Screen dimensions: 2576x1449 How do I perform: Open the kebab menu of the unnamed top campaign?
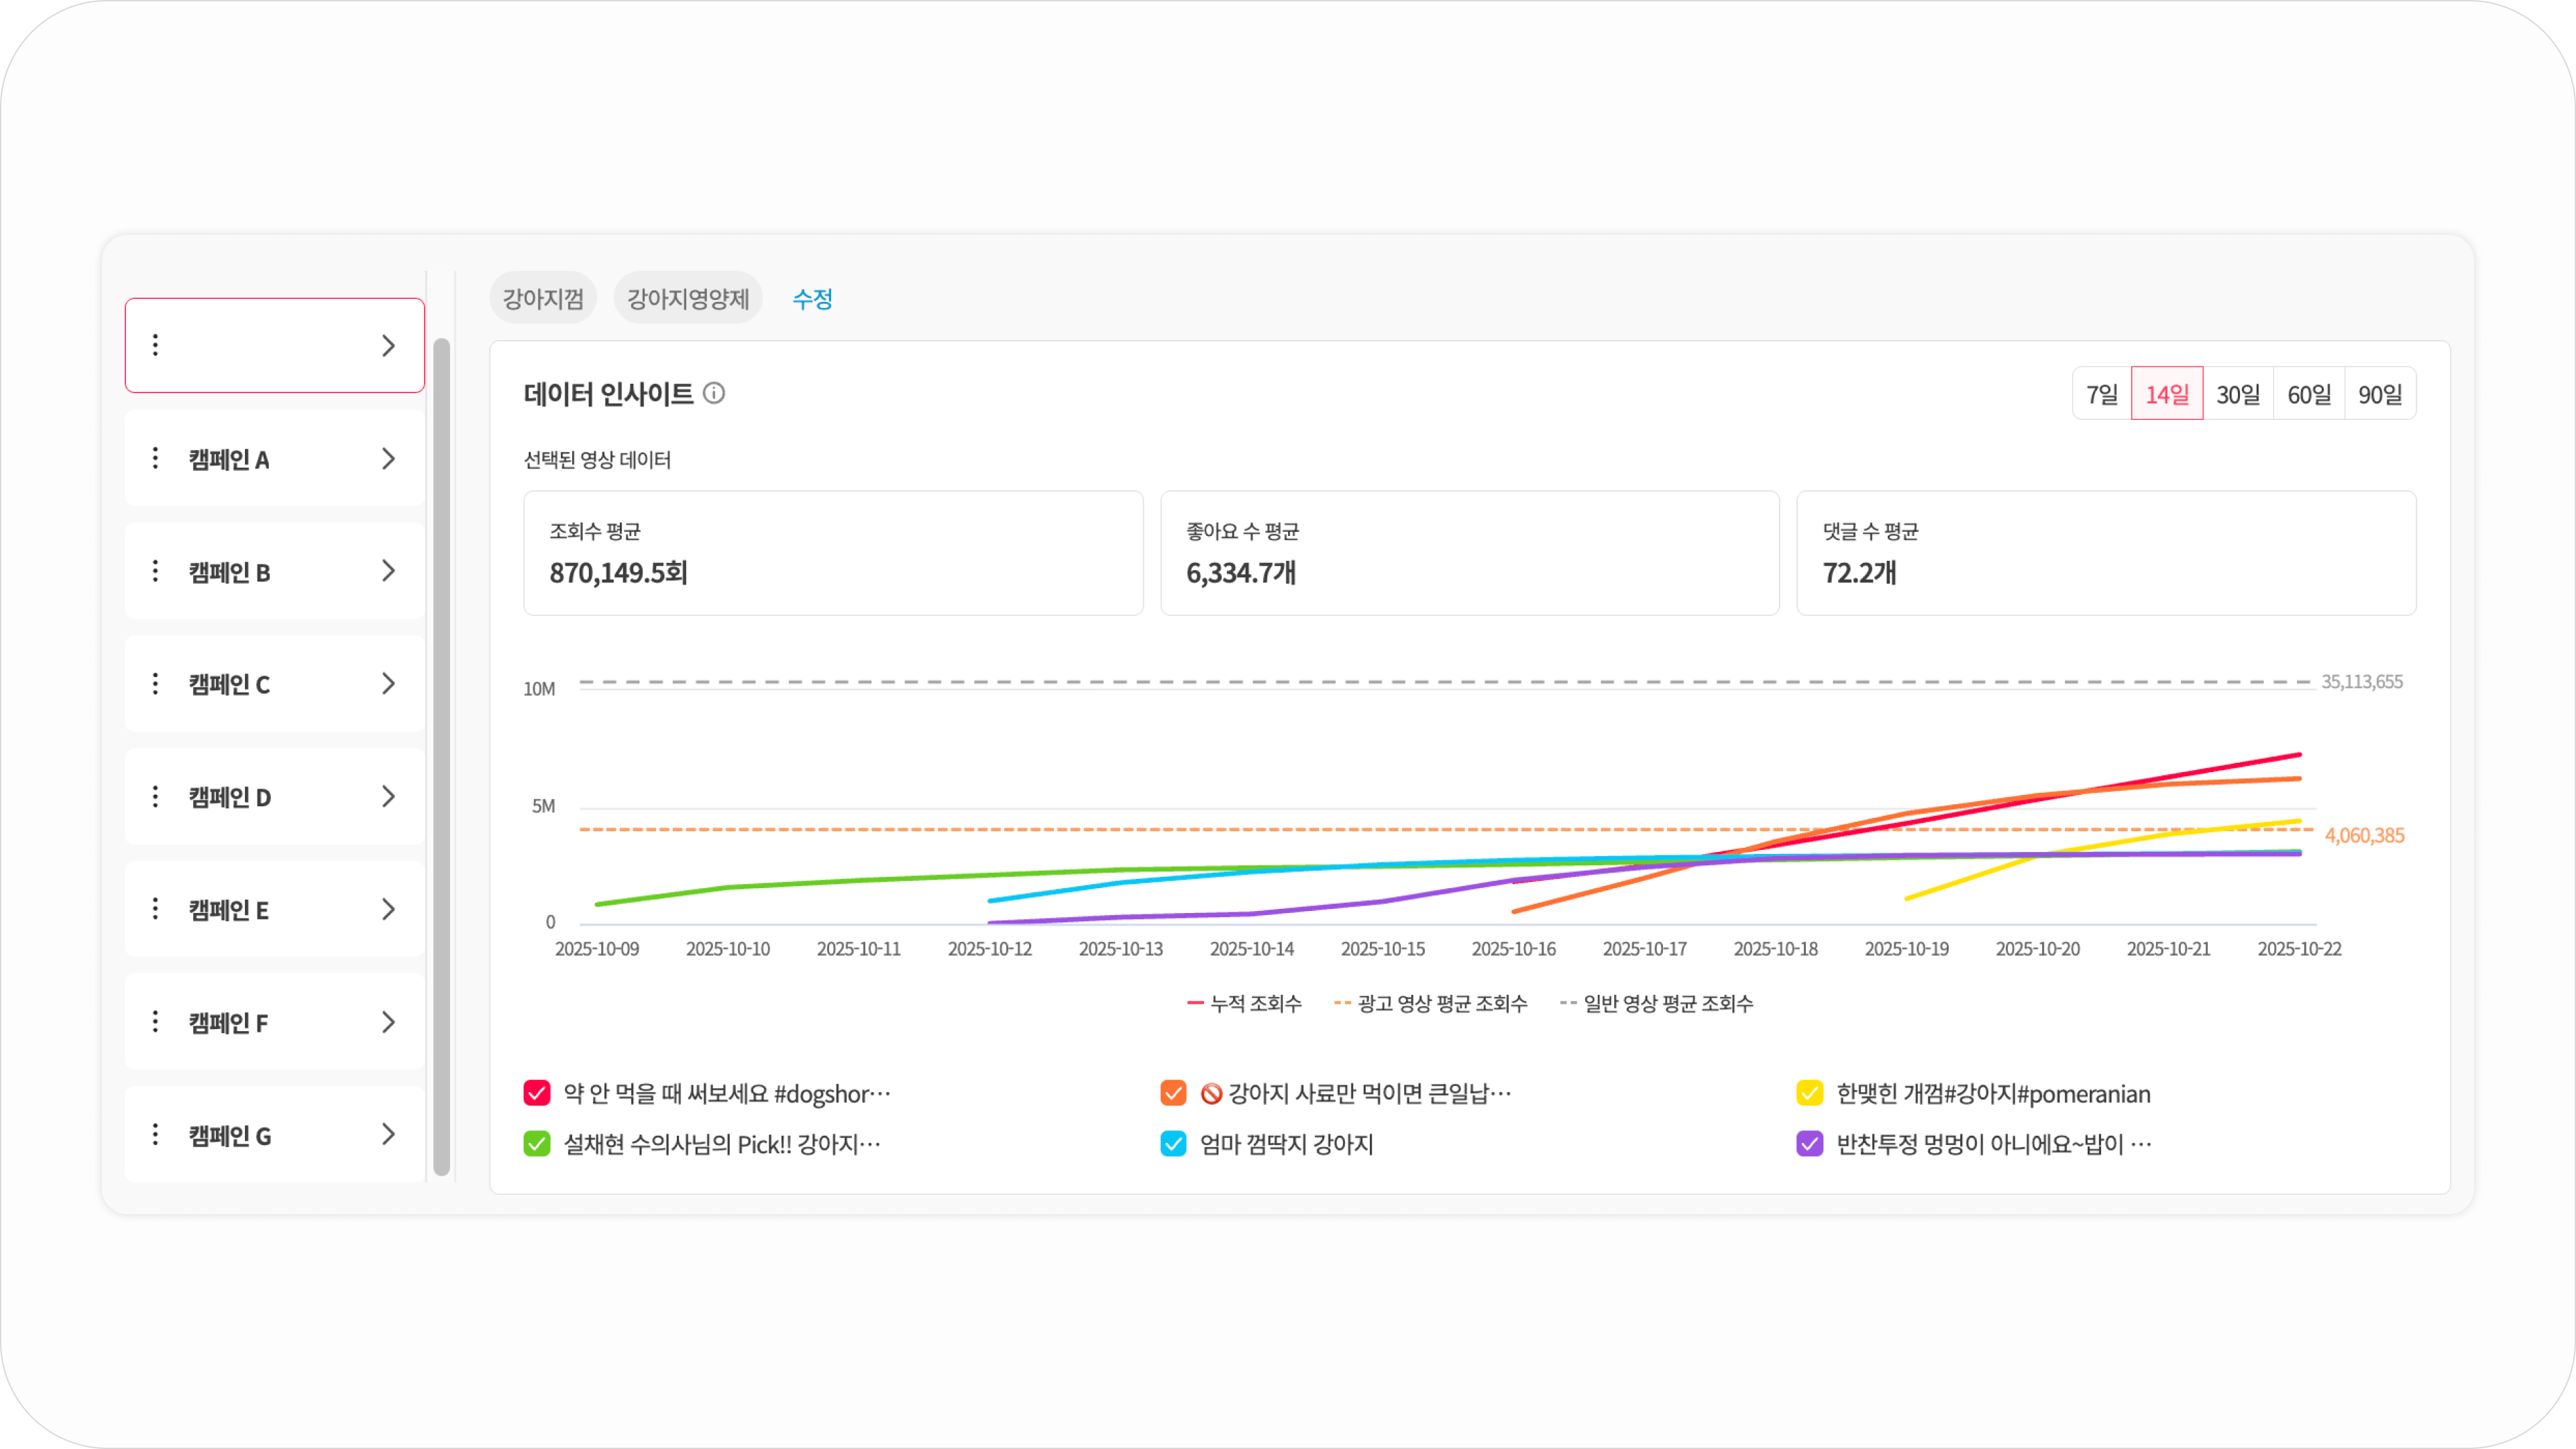click(155, 345)
